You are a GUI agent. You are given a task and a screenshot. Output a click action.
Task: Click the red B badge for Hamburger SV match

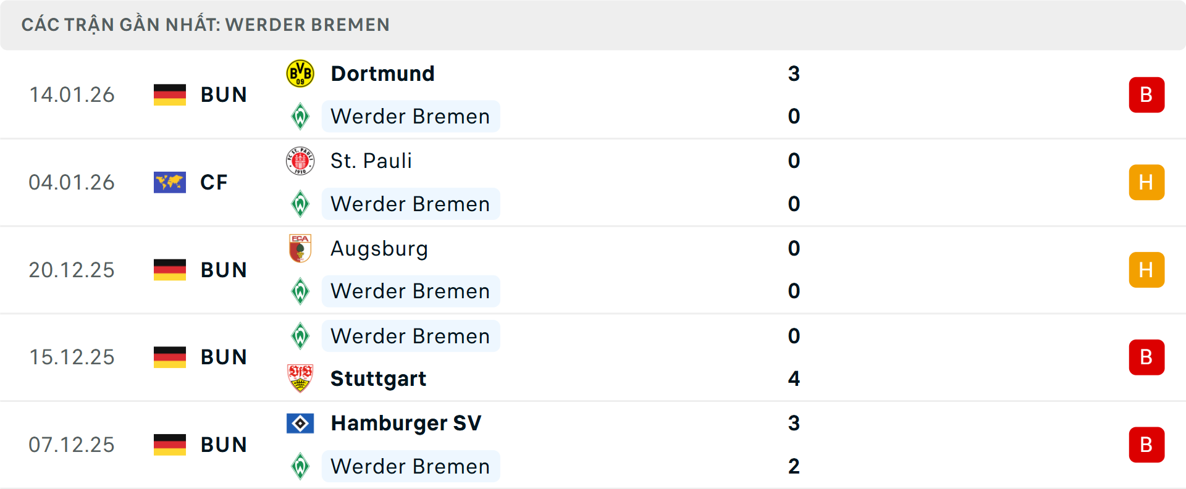pyautogui.click(x=1147, y=445)
